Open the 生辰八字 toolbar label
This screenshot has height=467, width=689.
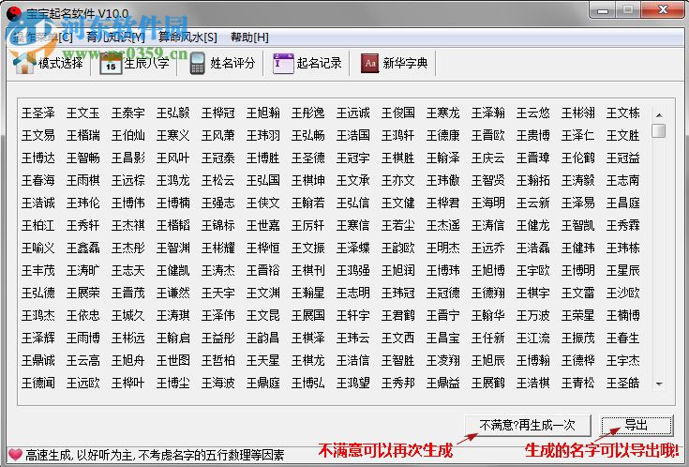click(146, 64)
